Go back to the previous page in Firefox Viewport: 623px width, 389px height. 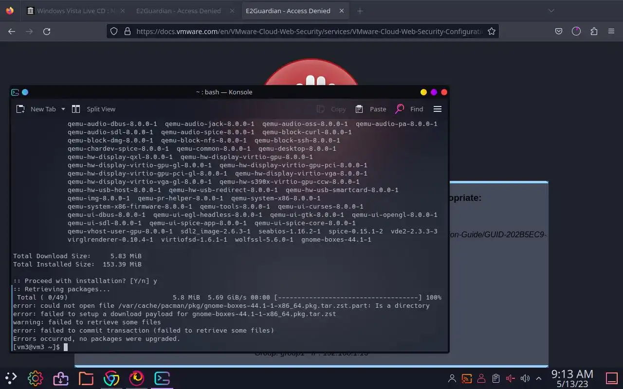[12, 31]
